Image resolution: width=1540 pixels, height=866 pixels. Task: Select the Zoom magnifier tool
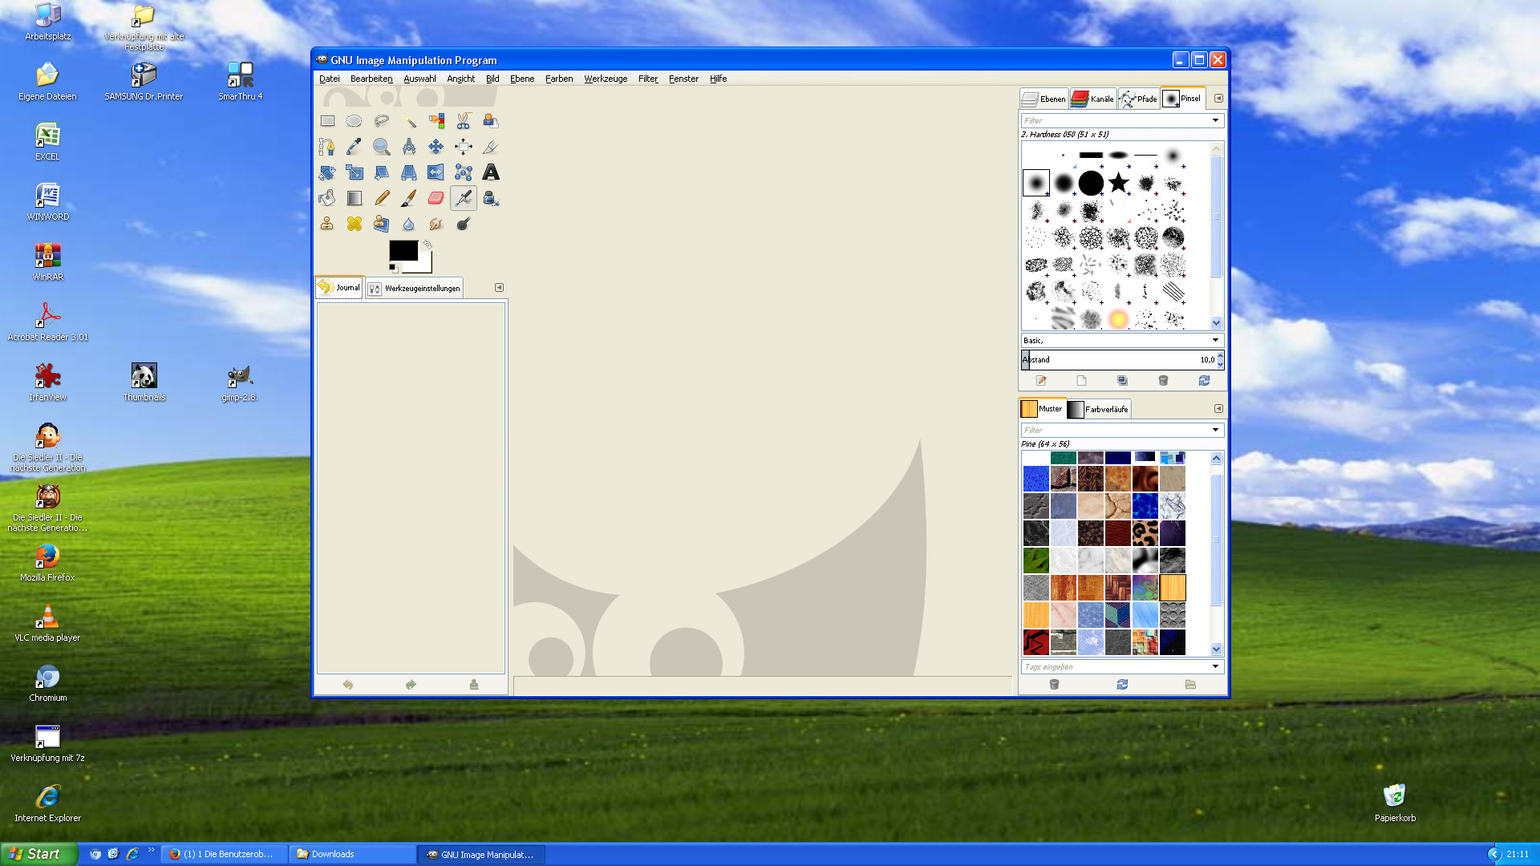(381, 147)
